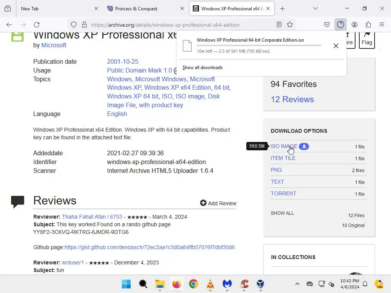This screenshot has height=293, width=391.
Task: Click SHOW ALL files link
Action: point(282,213)
